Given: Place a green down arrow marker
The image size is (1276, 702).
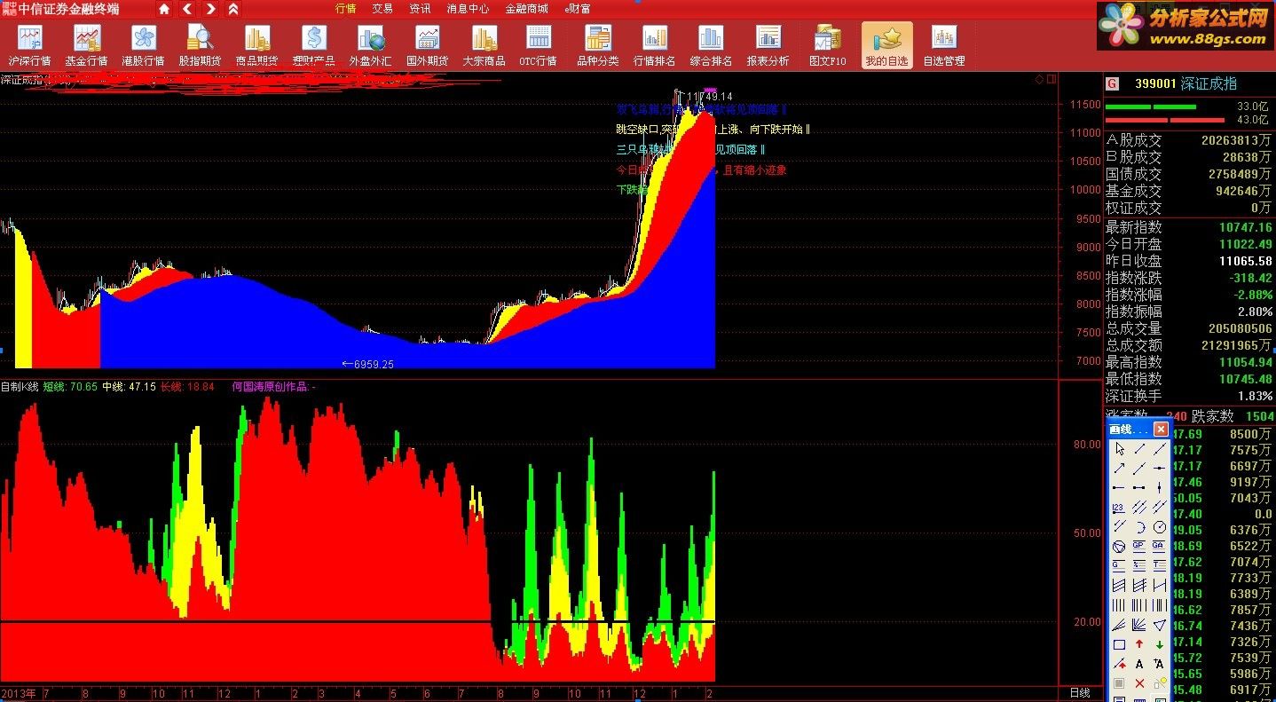Looking at the screenshot, I should pos(1160,644).
